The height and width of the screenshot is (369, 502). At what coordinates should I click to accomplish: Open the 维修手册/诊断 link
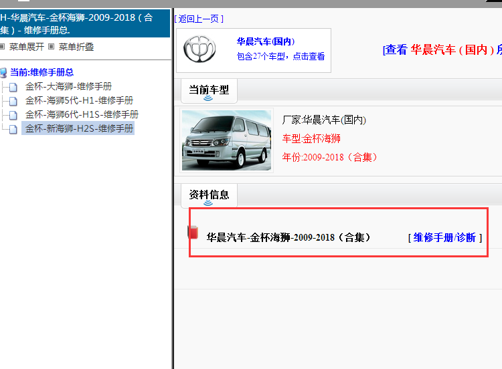click(x=444, y=237)
